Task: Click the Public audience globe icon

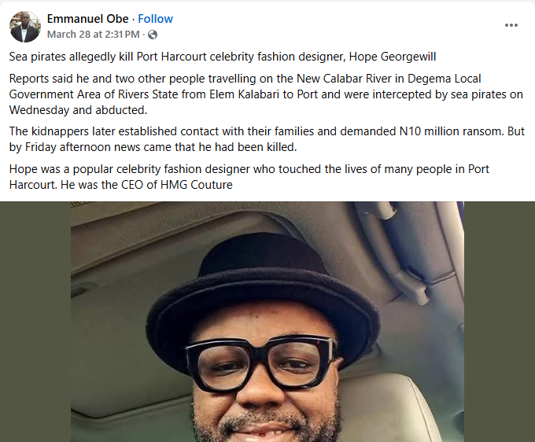Action: pyautogui.click(x=153, y=35)
